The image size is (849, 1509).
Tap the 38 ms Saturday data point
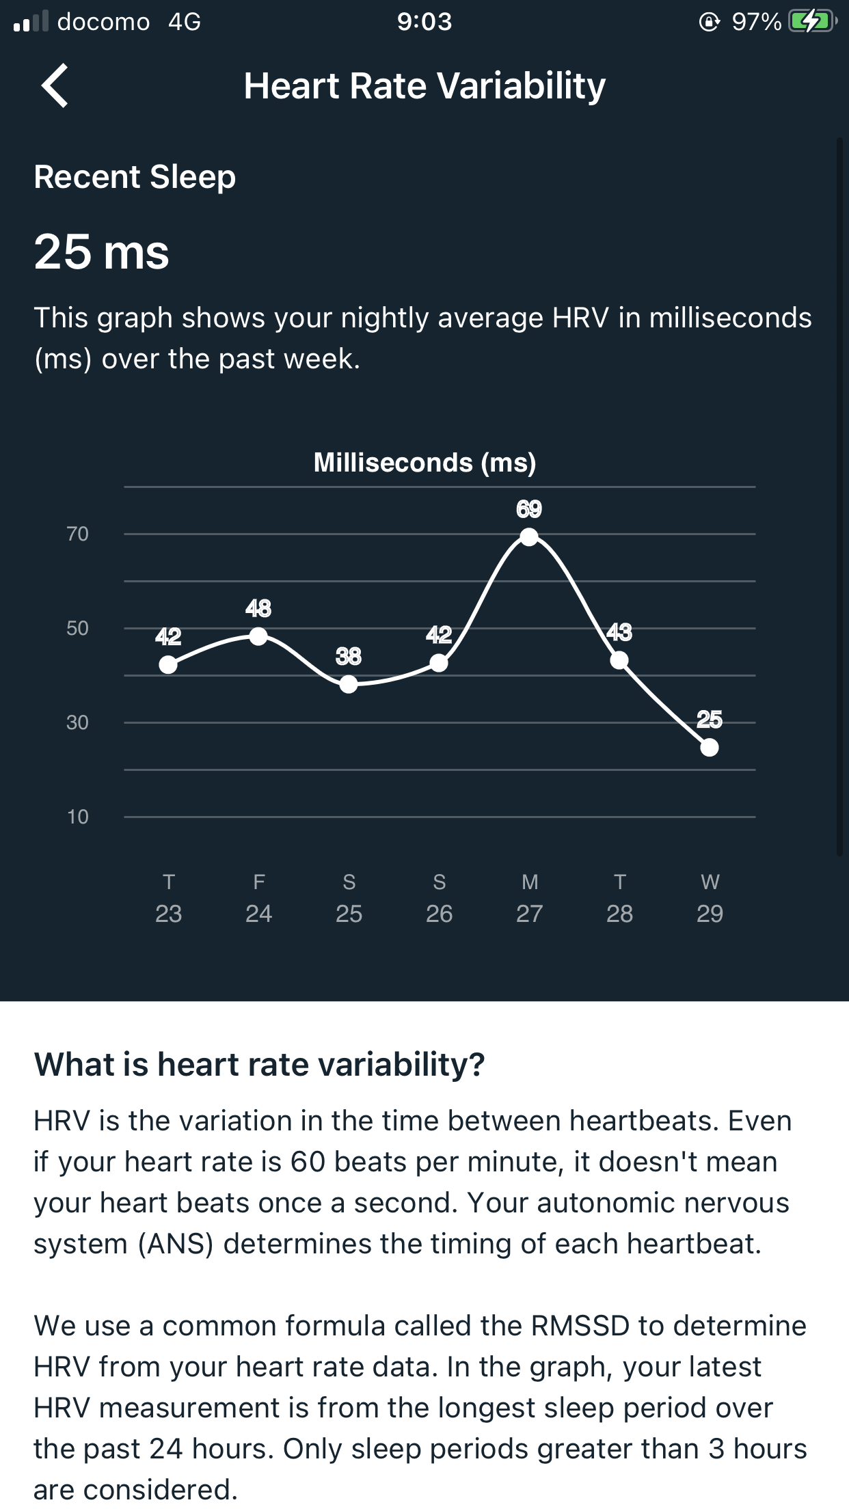coord(349,683)
